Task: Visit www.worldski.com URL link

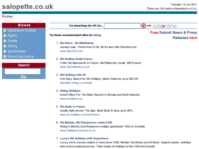Action: 71,99
